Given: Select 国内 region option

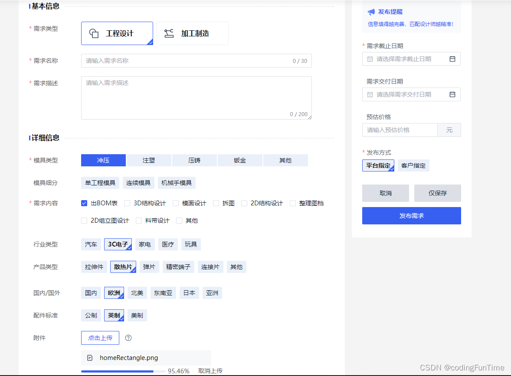Looking at the screenshot, I should tap(91, 293).
